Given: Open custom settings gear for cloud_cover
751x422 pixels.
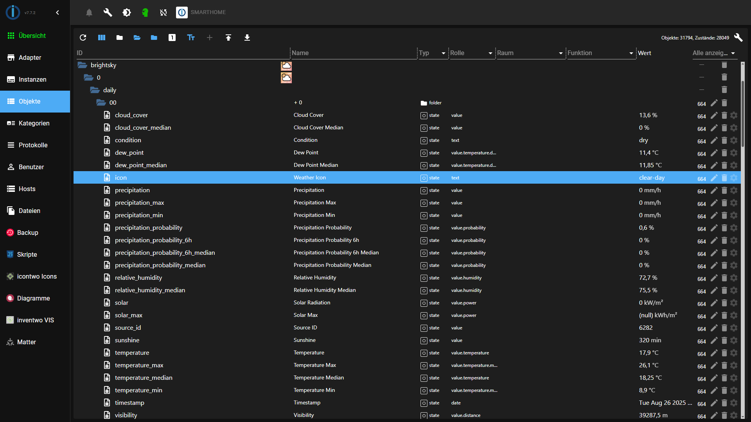Looking at the screenshot, I should point(734,115).
